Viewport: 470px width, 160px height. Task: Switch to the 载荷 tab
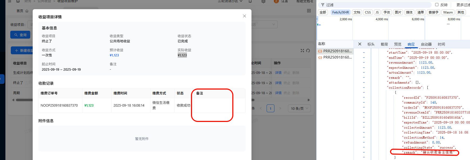[384, 44]
